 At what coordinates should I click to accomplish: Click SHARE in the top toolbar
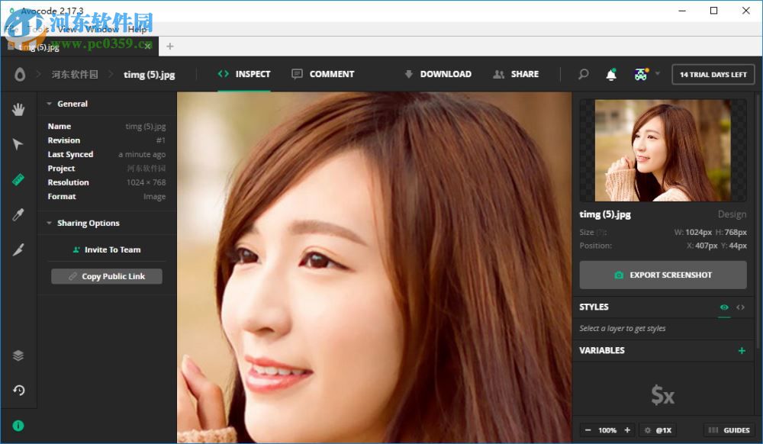click(x=516, y=74)
